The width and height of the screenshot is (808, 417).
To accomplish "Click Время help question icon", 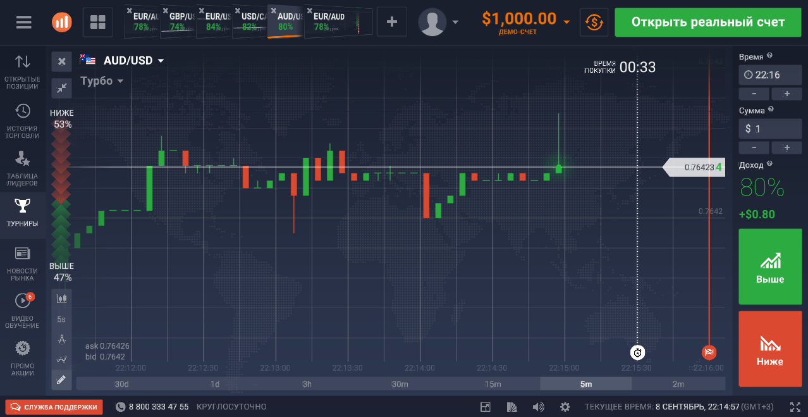I will point(769,56).
